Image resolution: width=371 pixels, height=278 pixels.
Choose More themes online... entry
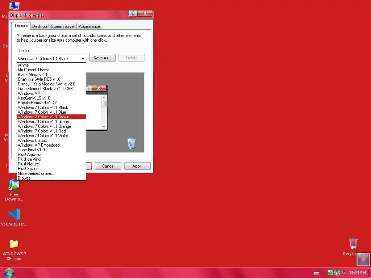(x=51, y=173)
